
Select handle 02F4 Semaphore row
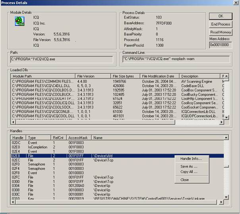[x=117, y=169]
